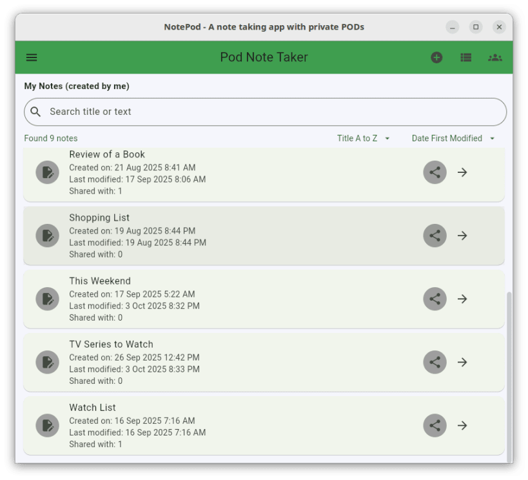Open Watch List with arrow
528x480 pixels.
coord(462,425)
